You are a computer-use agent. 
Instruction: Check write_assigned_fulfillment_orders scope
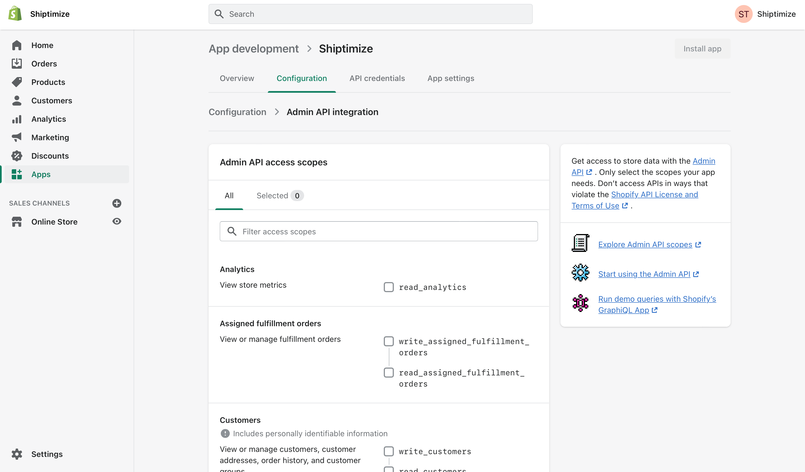point(389,341)
